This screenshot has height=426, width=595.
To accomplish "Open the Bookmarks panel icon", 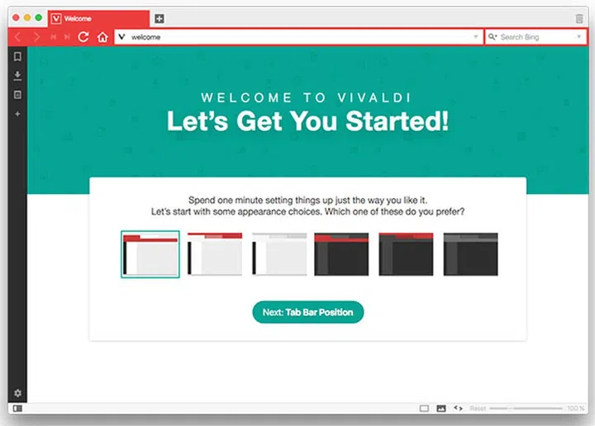I will tap(17, 57).
